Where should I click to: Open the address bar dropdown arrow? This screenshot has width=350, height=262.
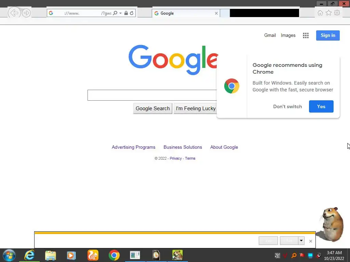(x=120, y=13)
